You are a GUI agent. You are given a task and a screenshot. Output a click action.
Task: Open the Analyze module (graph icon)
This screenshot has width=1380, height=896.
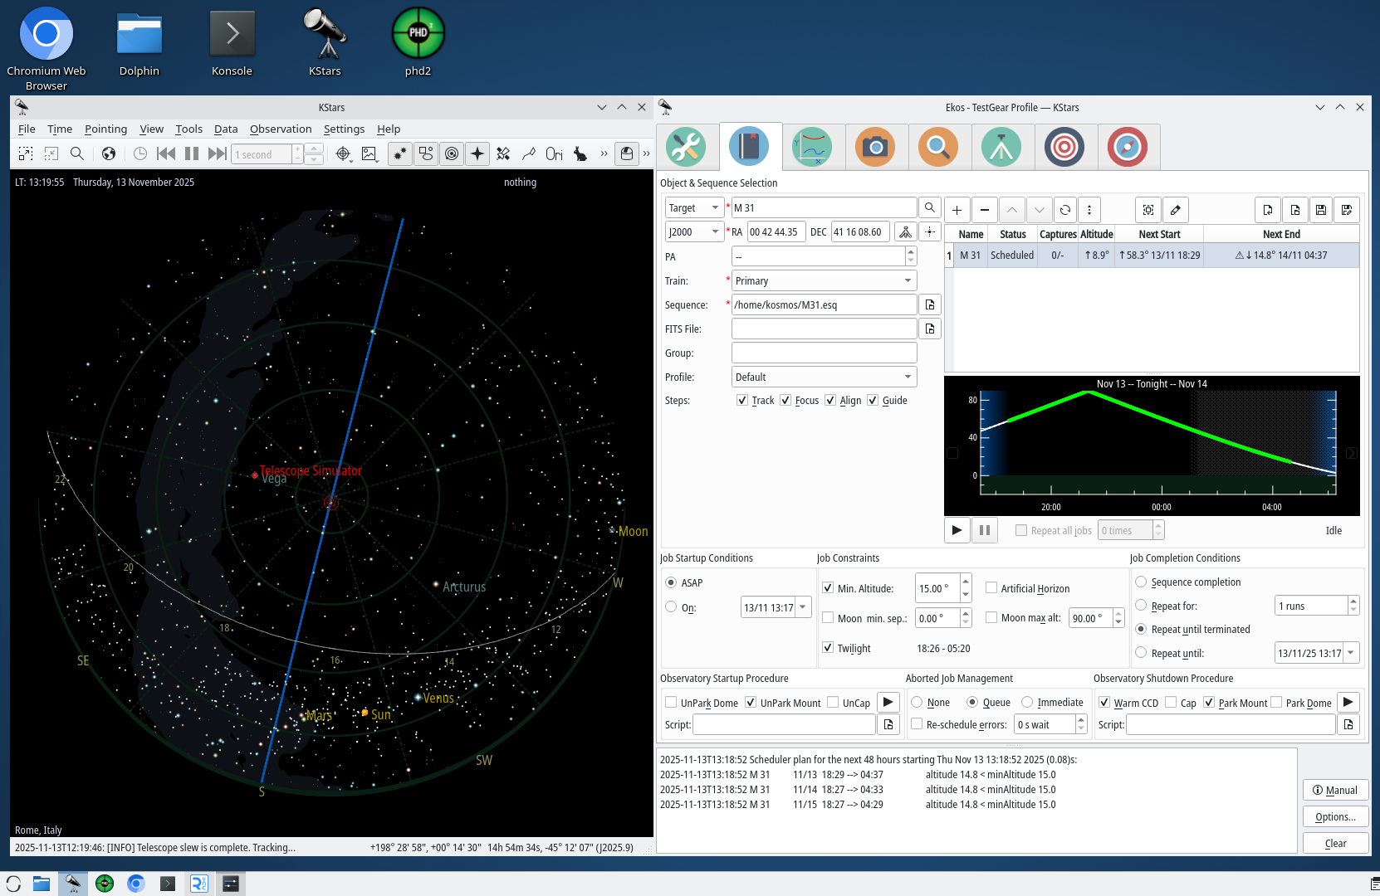[813, 147]
